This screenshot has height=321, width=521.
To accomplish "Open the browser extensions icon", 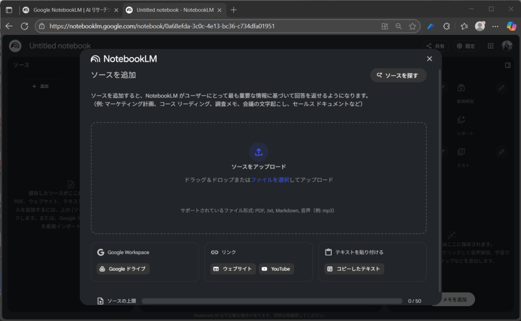I will click(x=447, y=26).
